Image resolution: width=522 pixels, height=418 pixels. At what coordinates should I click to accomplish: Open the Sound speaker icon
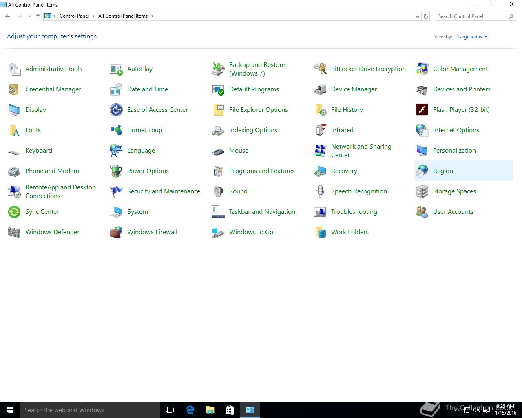pos(218,191)
